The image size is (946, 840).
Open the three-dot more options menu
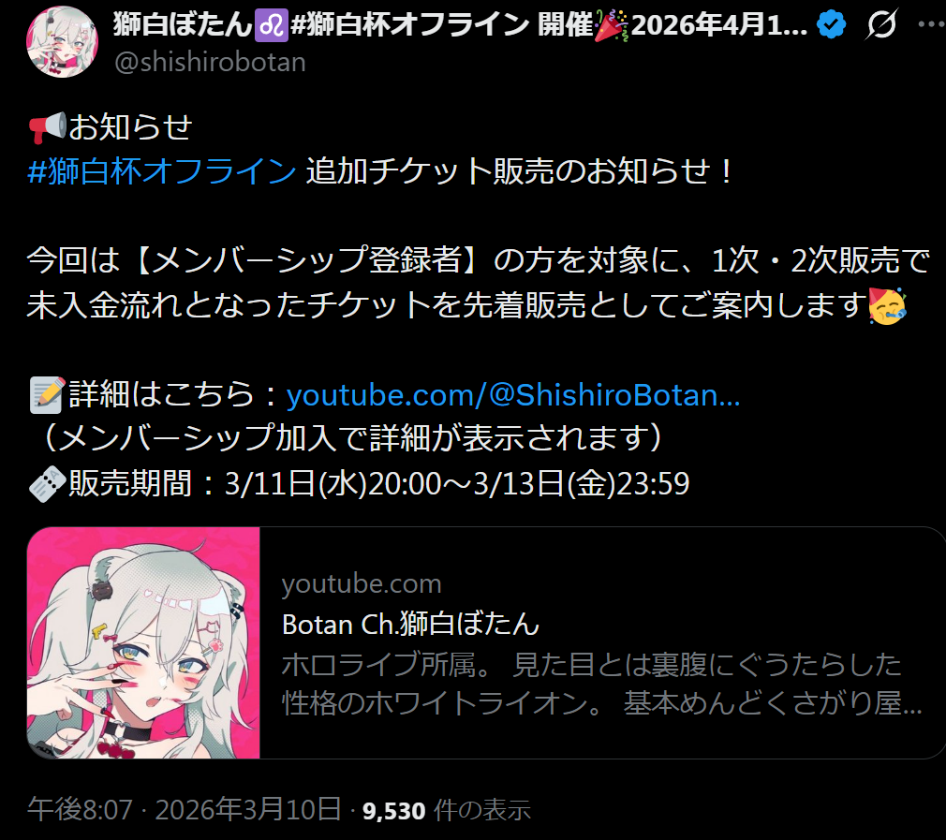pos(932,24)
